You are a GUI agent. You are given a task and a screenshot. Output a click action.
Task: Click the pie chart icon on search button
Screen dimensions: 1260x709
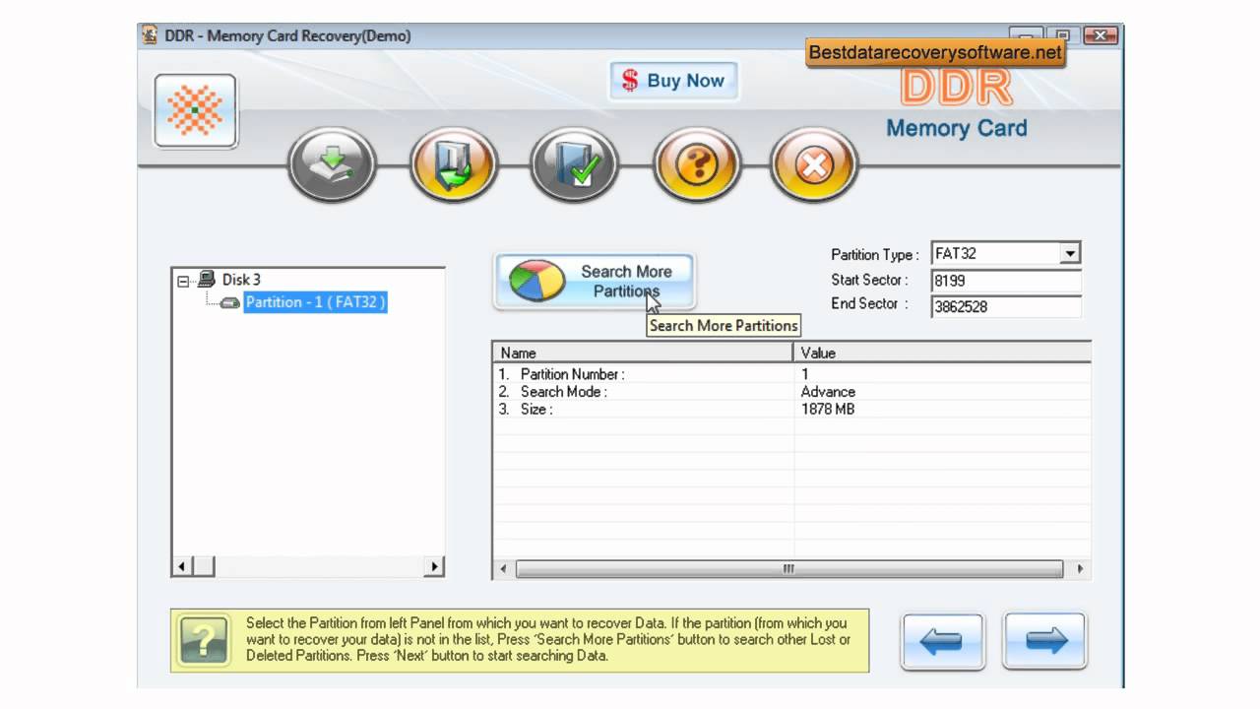(x=537, y=281)
